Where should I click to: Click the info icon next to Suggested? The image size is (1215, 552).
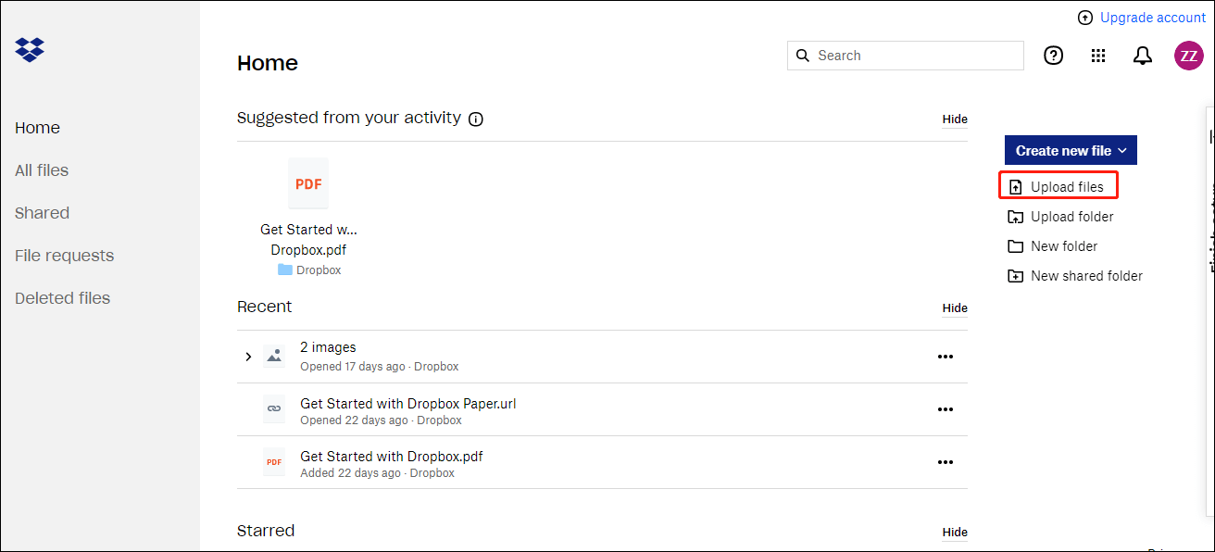475,119
